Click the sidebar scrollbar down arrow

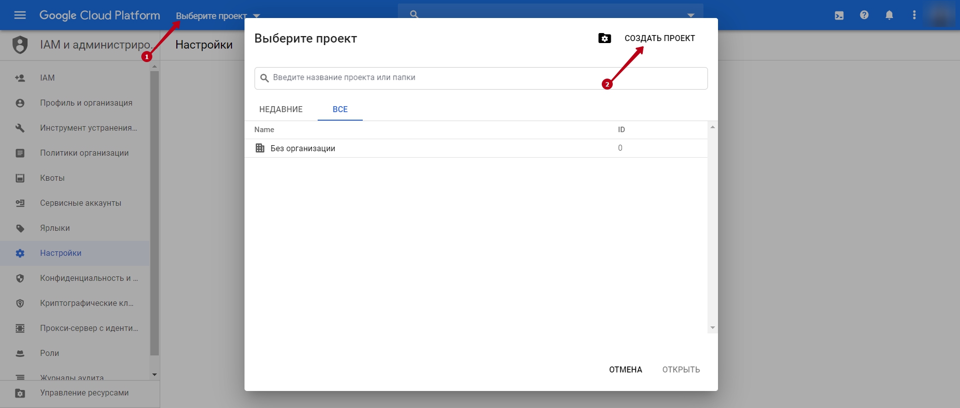(x=154, y=374)
